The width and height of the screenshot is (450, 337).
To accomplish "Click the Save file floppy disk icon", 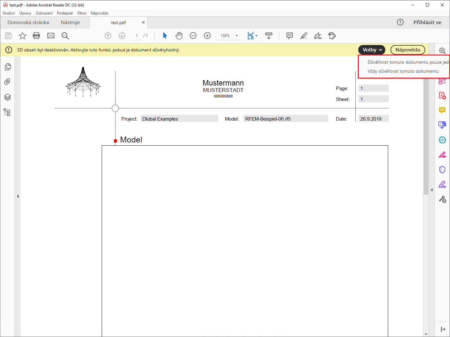I will [8, 36].
